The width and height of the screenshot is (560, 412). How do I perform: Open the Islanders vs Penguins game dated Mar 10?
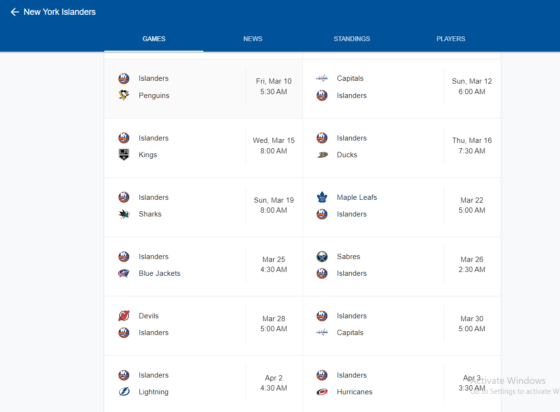click(203, 88)
